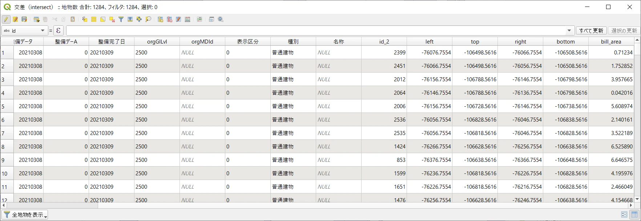This screenshot has height=221, width=641.
Task: Click the bottom column header
Action: coord(566,41)
